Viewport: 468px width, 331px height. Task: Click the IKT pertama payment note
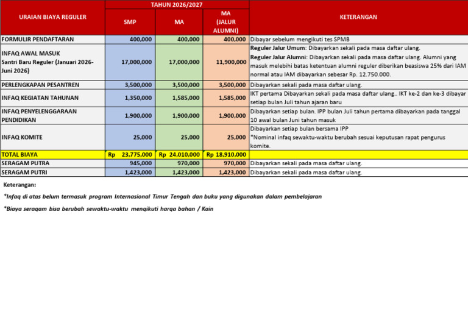[x=358, y=98]
